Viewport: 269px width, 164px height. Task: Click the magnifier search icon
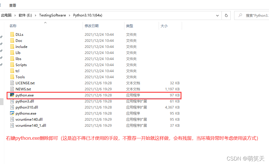[240, 15]
